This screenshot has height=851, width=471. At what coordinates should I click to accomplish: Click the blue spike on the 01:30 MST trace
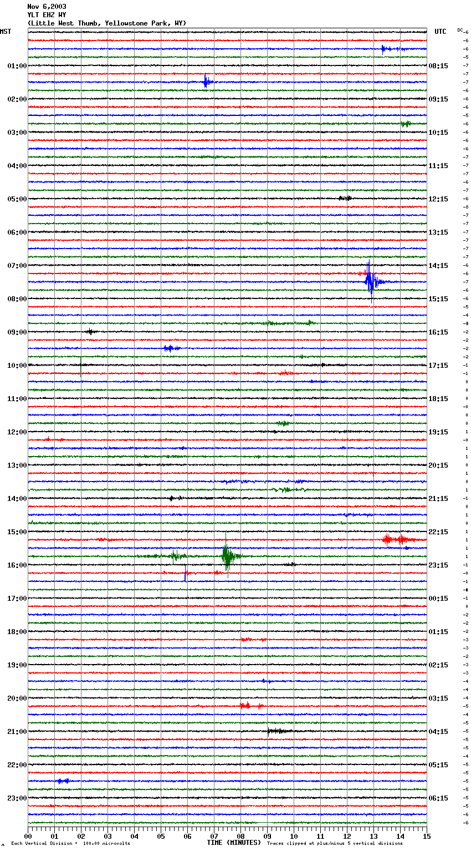(x=206, y=82)
